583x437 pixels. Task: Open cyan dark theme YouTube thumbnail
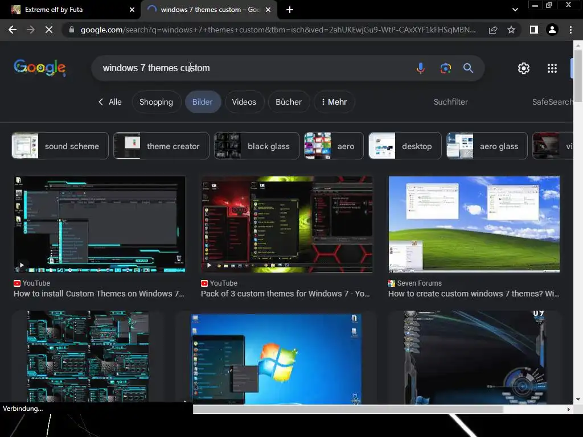[100, 224]
